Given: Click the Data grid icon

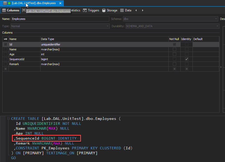Looking at the screenshot, I should coord(122,10).
